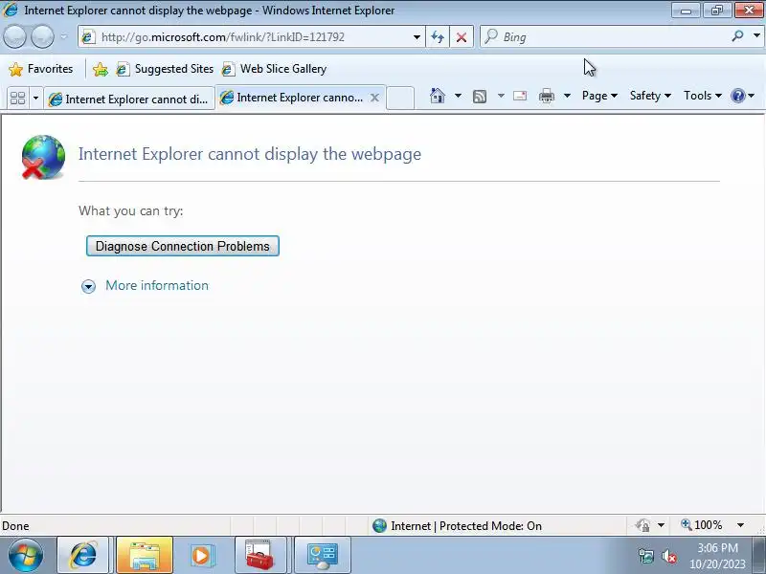Click Add to Favorites Bar star icon
Viewport: 766px width, 574px height.
(101, 69)
